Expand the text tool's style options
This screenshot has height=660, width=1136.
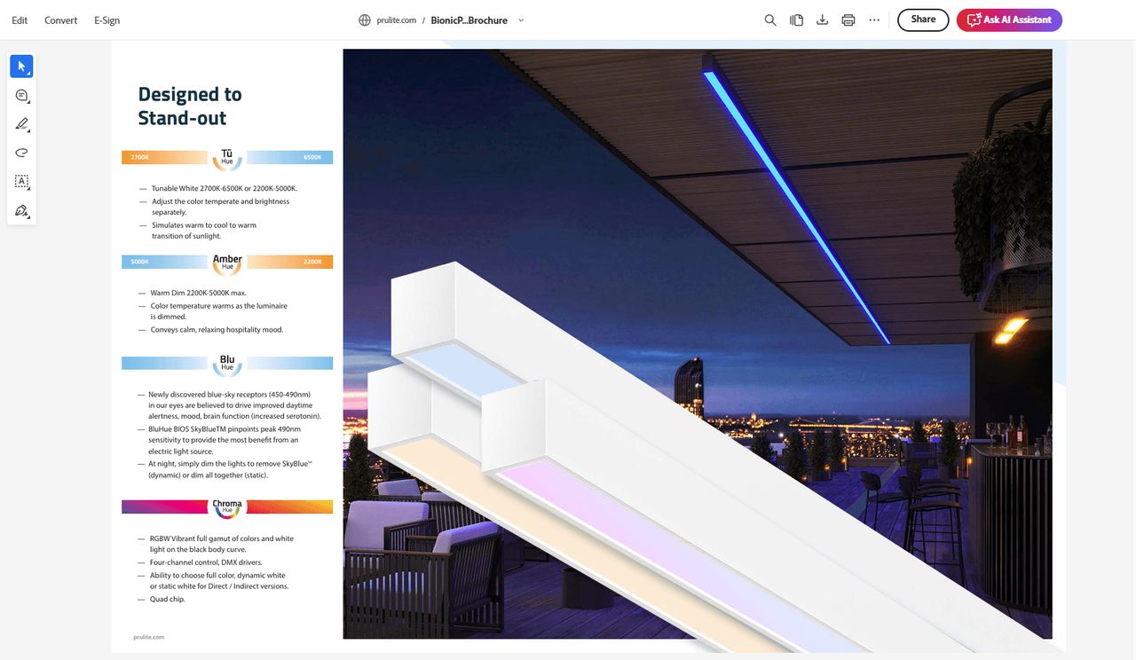coord(28,188)
